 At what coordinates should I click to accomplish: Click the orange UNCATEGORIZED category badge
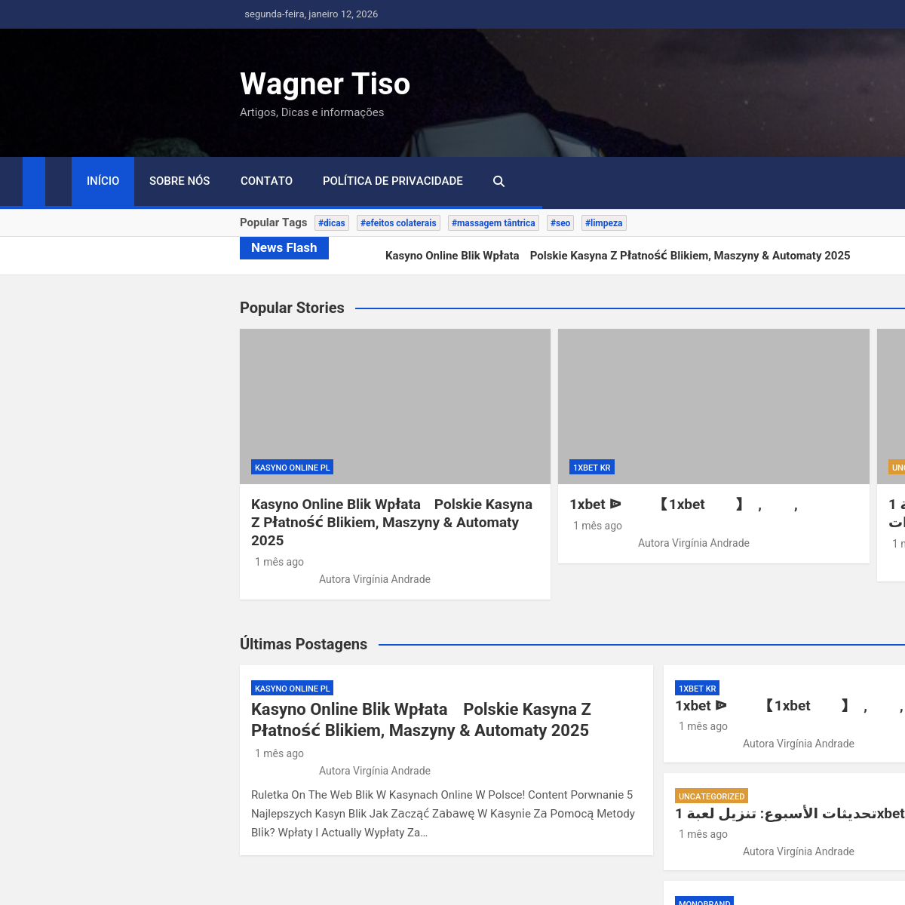(711, 796)
